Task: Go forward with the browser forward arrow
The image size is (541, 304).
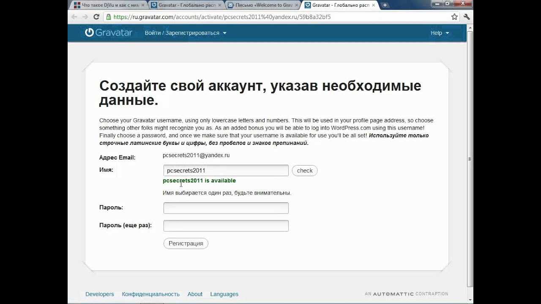Action: tap(85, 17)
